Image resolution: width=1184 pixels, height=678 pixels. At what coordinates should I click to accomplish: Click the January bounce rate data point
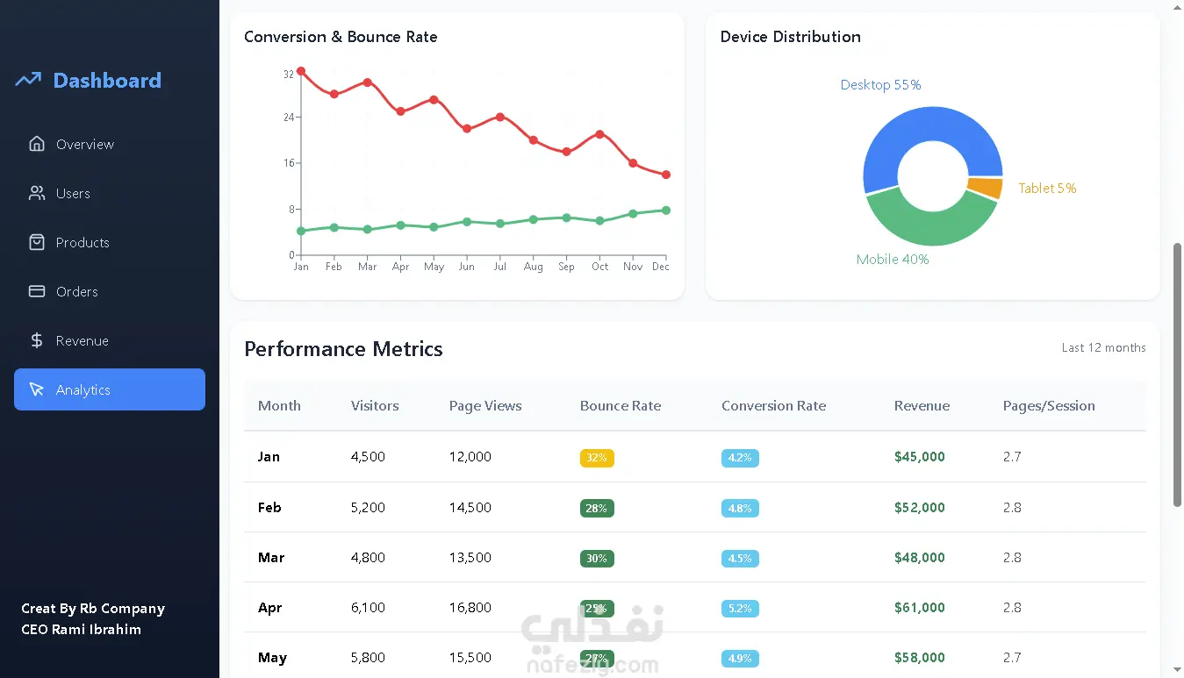pyautogui.click(x=301, y=71)
